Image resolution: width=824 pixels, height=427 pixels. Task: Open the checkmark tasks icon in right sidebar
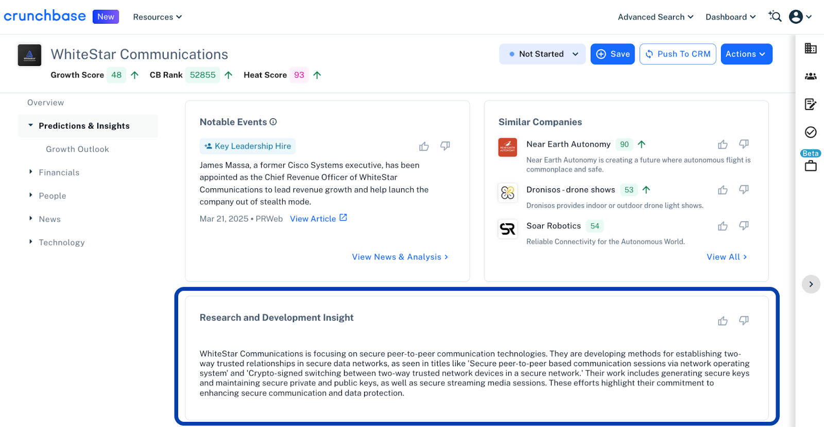(811, 132)
